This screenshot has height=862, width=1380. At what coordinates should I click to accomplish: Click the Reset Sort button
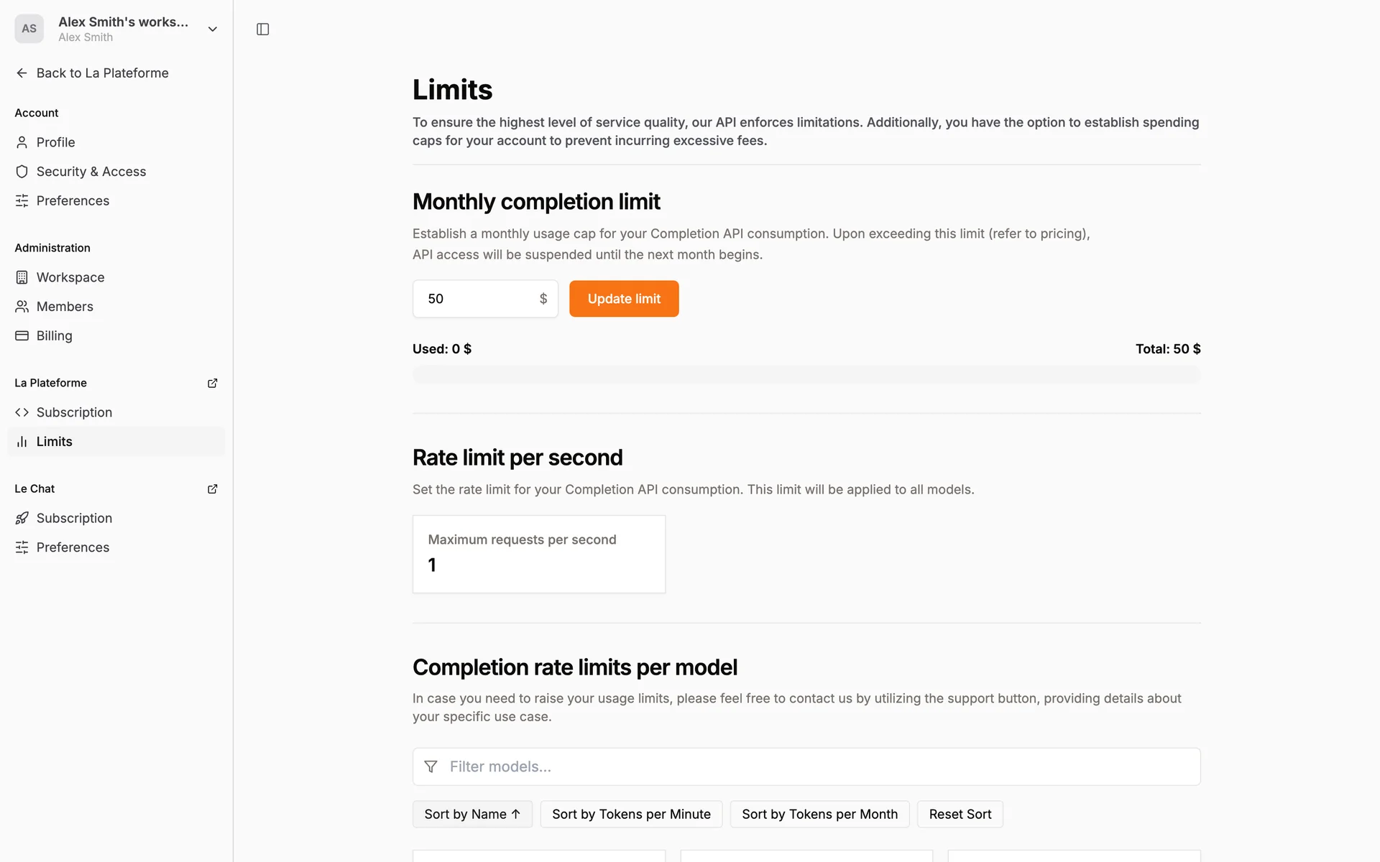point(960,814)
